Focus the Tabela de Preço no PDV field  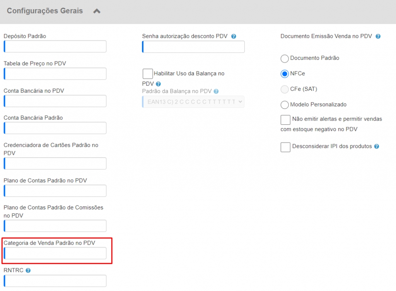(55, 74)
